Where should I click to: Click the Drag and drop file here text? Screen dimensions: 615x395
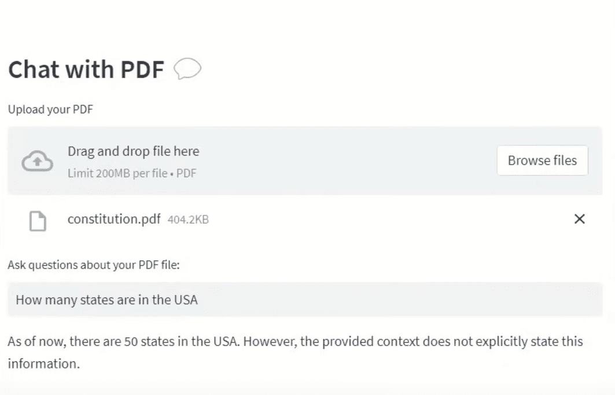click(134, 151)
